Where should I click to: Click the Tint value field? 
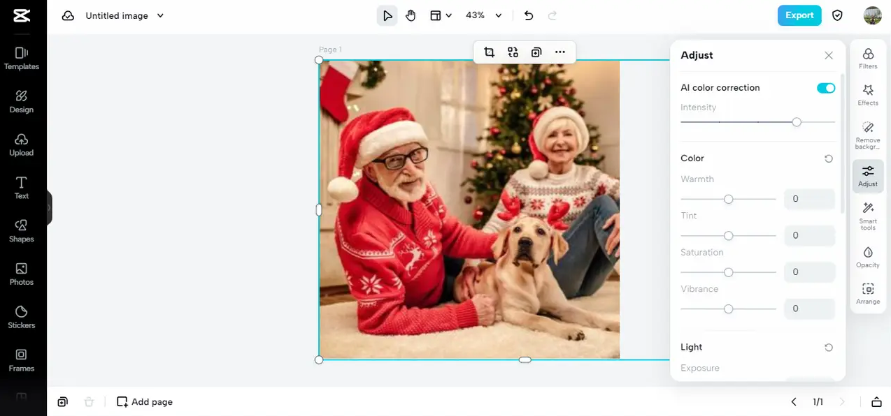(x=809, y=236)
